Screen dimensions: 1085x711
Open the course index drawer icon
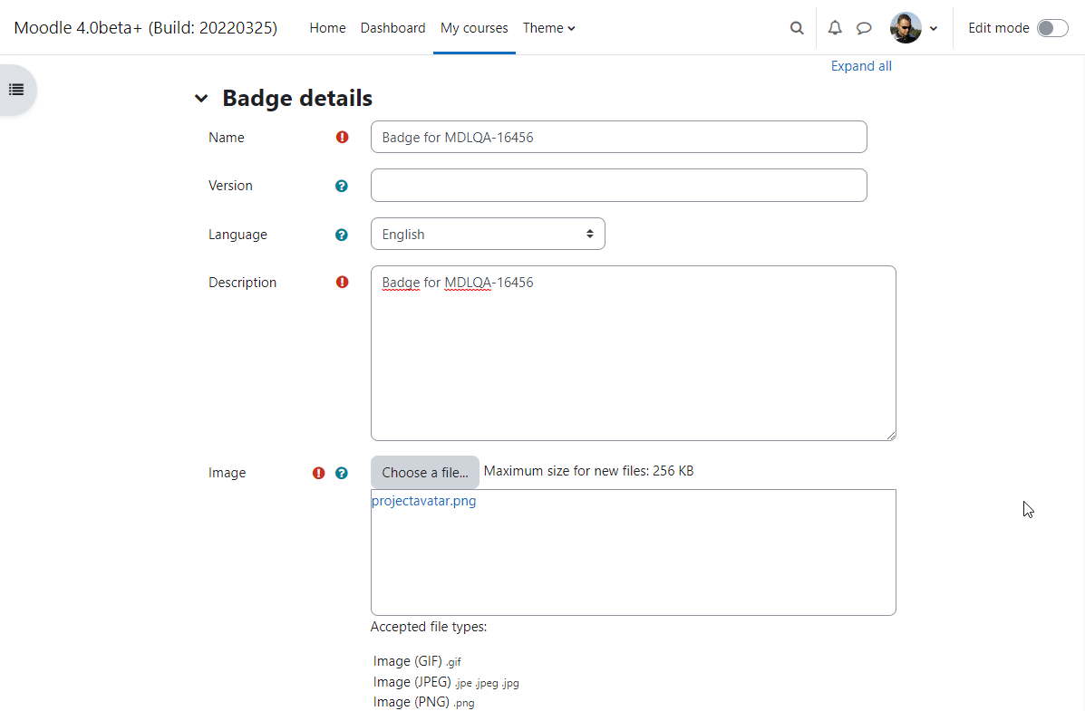click(16, 90)
